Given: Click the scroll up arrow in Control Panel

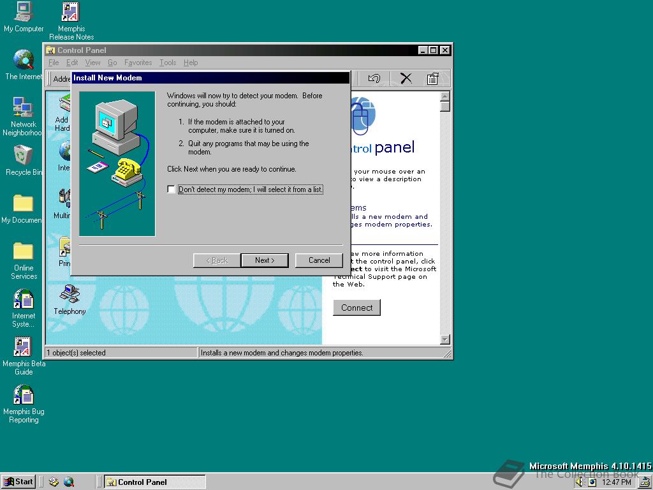Looking at the screenshot, I should coord(444,96).
